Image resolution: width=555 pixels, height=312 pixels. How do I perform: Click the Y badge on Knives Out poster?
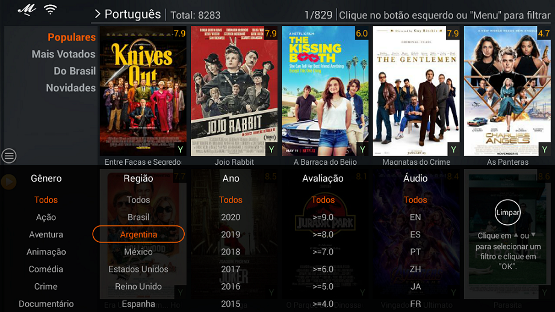tap(181, 150)
